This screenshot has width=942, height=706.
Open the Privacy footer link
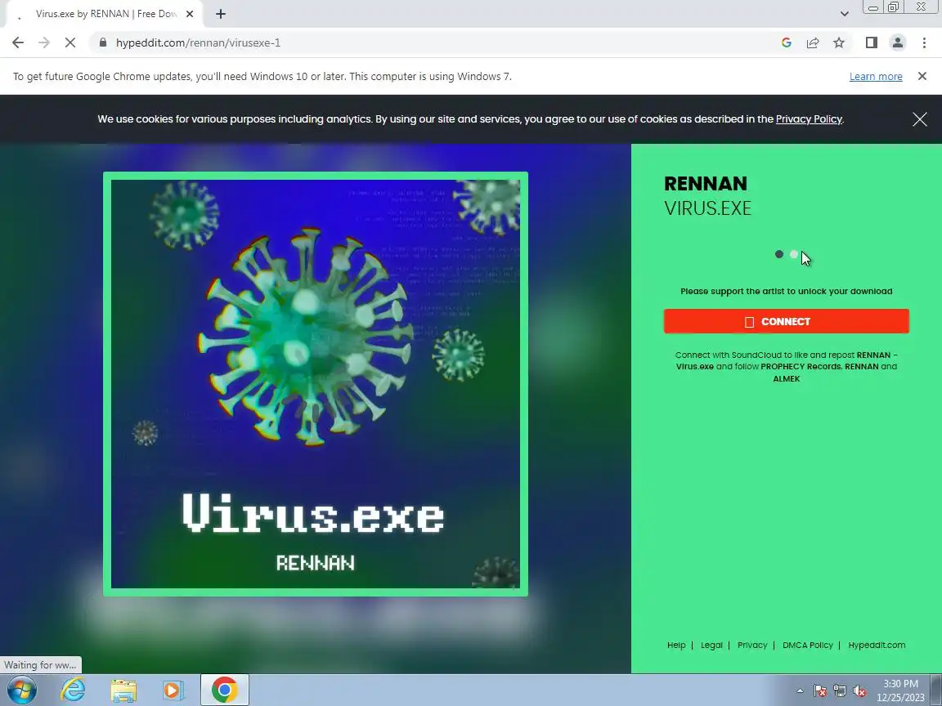[x=752, y=645]
